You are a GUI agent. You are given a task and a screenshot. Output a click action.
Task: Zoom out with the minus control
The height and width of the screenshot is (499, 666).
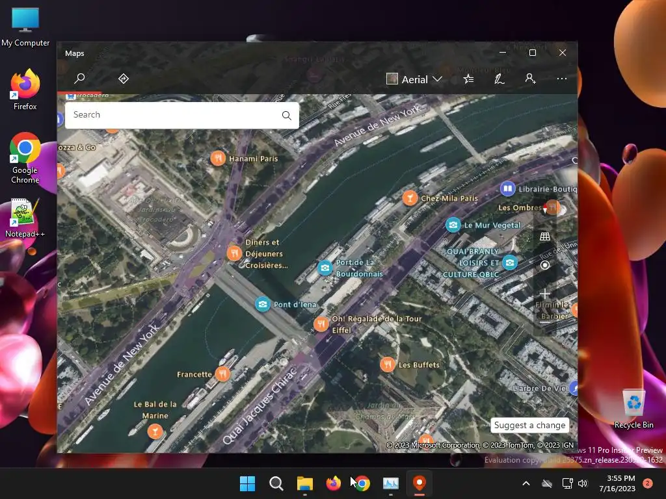[x=544, y=322]
